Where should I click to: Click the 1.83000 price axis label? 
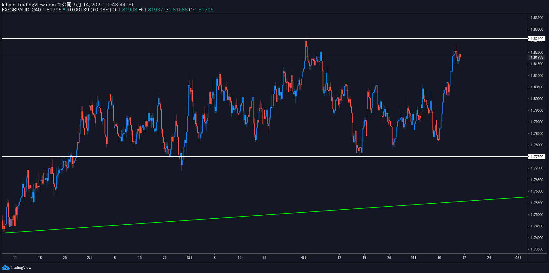click(537, 29)
